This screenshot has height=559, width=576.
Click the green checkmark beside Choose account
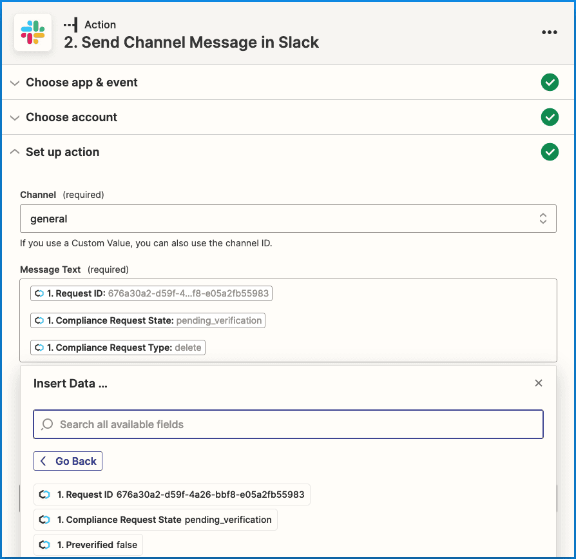549,117
